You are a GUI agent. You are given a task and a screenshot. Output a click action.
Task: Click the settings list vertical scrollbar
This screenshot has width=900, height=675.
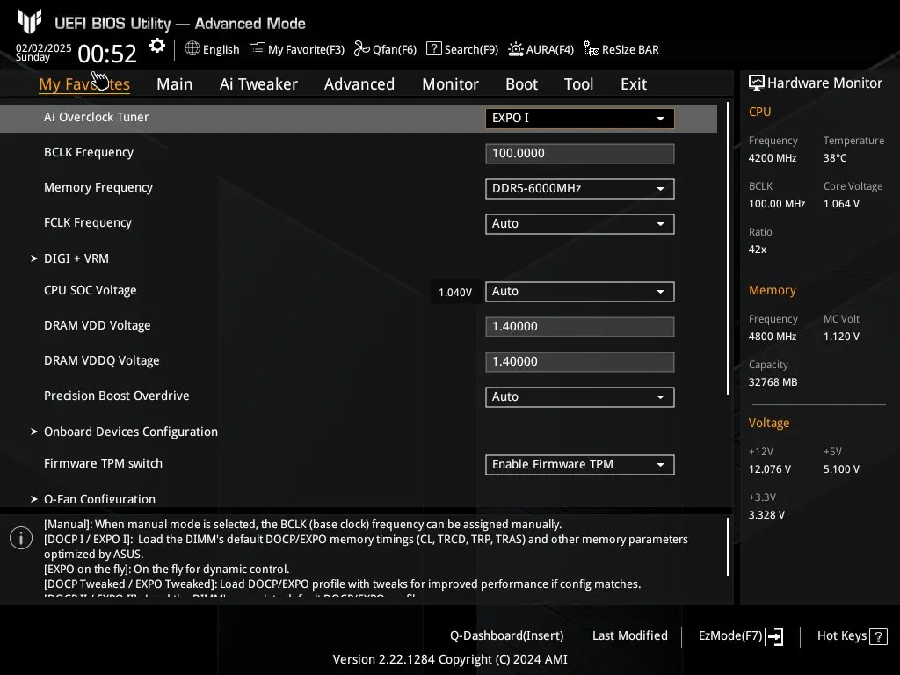coord(728,248)
